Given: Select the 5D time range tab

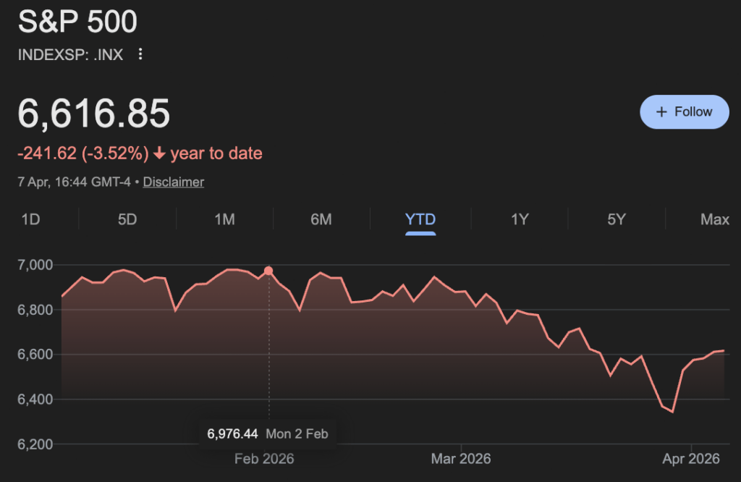Looking at the screenshot, I should pyautogui.click(x=127, y=219).
